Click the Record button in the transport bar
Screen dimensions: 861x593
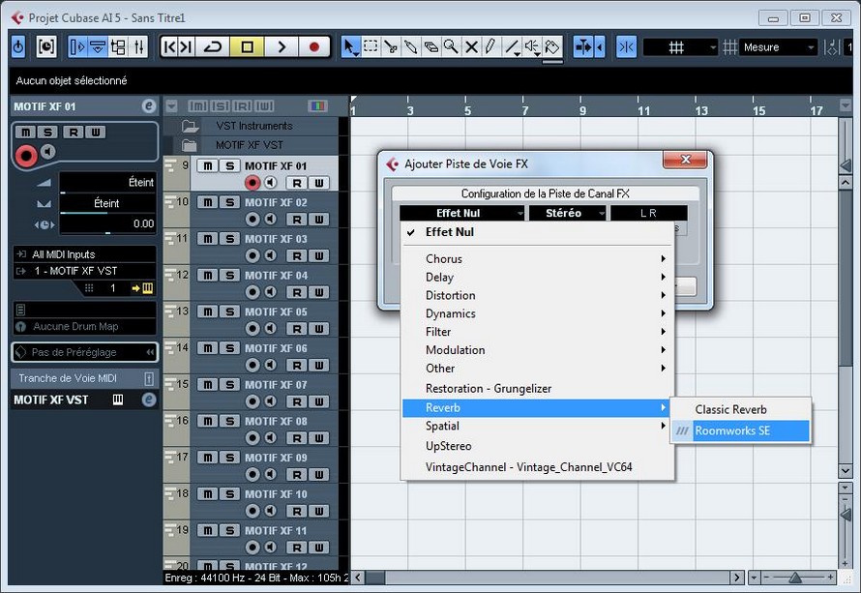[x=313, y=46]
